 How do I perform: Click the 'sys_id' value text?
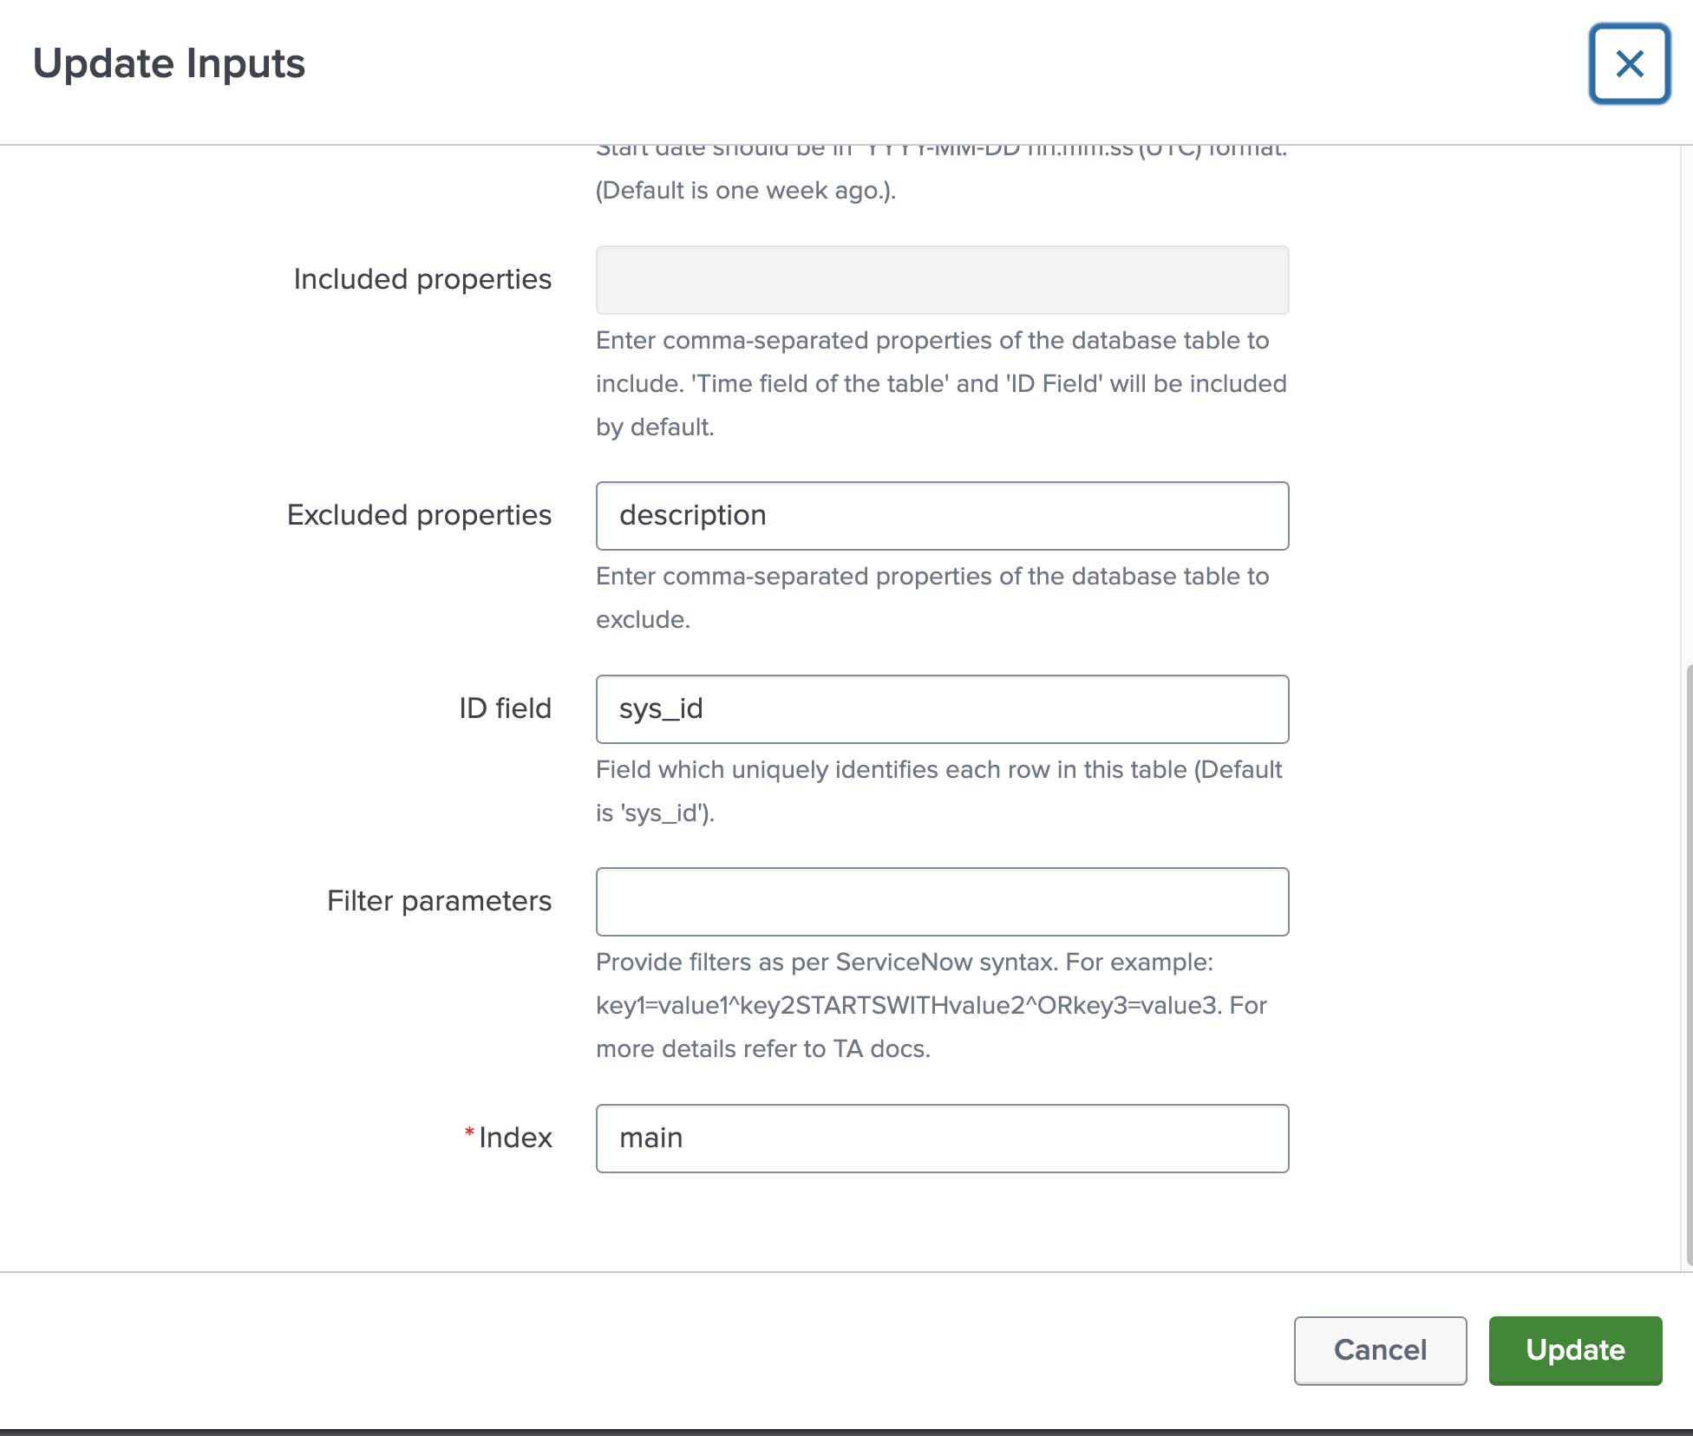tap(662, 708)
